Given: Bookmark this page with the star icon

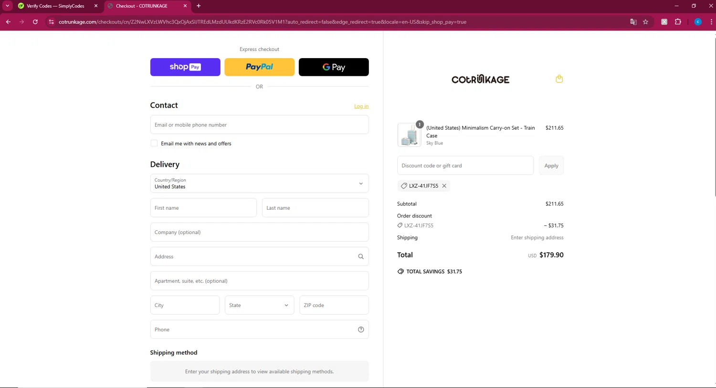Looking at the screenshot, I should tap(645, 22).
